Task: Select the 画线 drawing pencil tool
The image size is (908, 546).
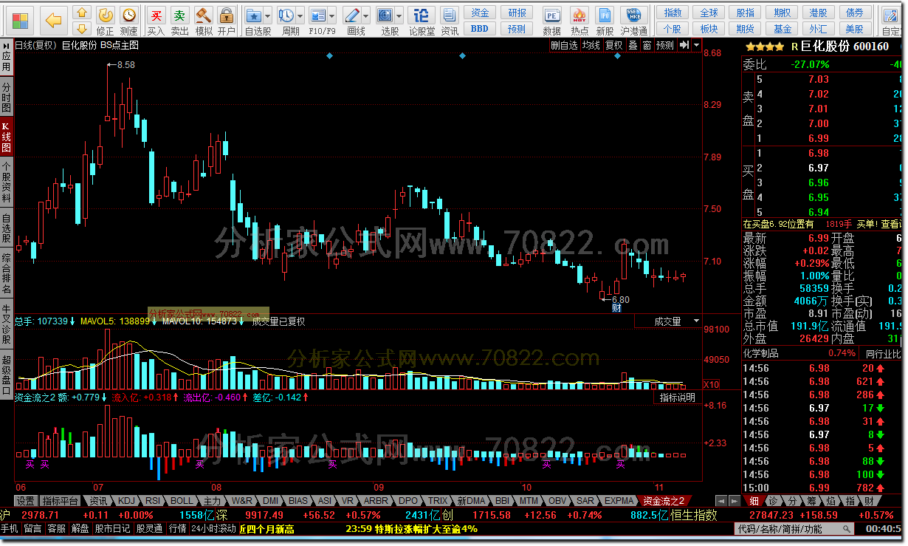Action: tap(353, 16)
